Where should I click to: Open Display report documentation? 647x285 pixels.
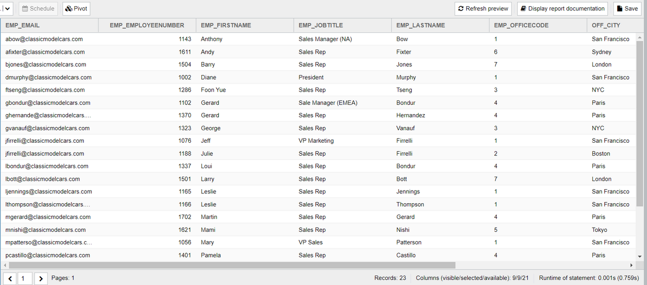[x=562, y=8]
